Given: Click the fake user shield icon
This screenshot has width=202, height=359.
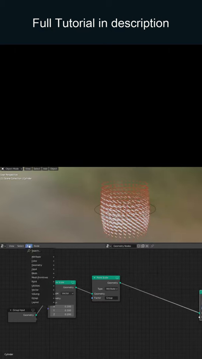Looking at the screenshot, I should [x=139, y=246].
